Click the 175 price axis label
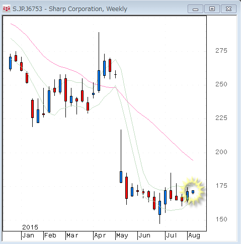The height and width of the screenshot is (244, 241). (x=221, y=186)
